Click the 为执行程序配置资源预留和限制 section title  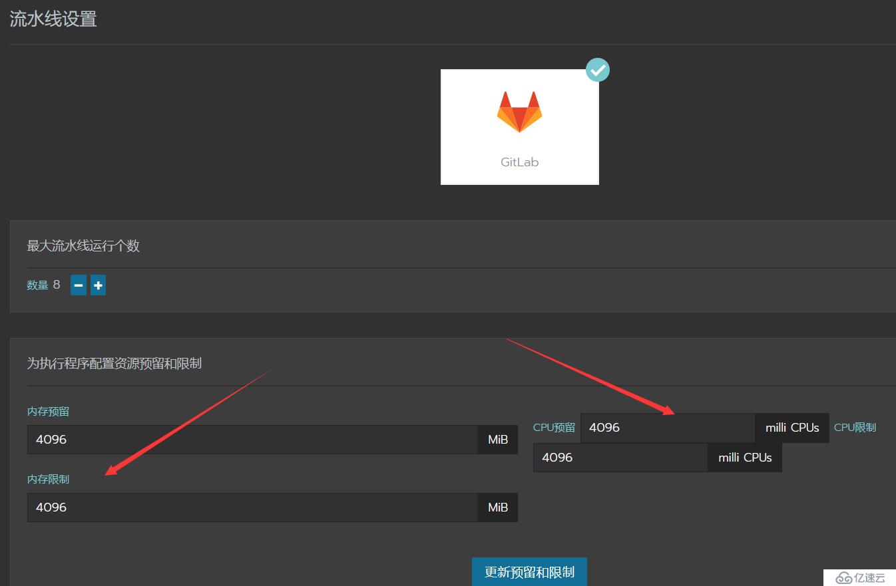114,363
